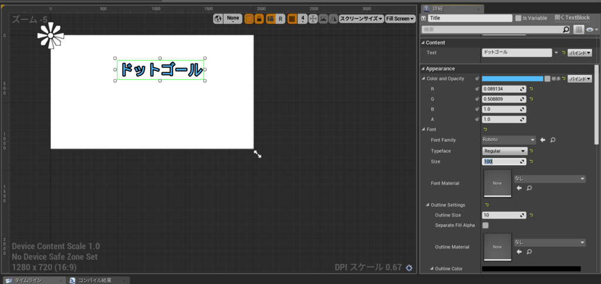Reset Color and Opacity to default
601x284 pixels.
563,79
